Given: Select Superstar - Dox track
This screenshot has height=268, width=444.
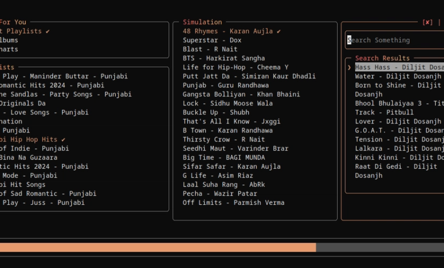Looking at the screenshot, I should coord(212,40).
